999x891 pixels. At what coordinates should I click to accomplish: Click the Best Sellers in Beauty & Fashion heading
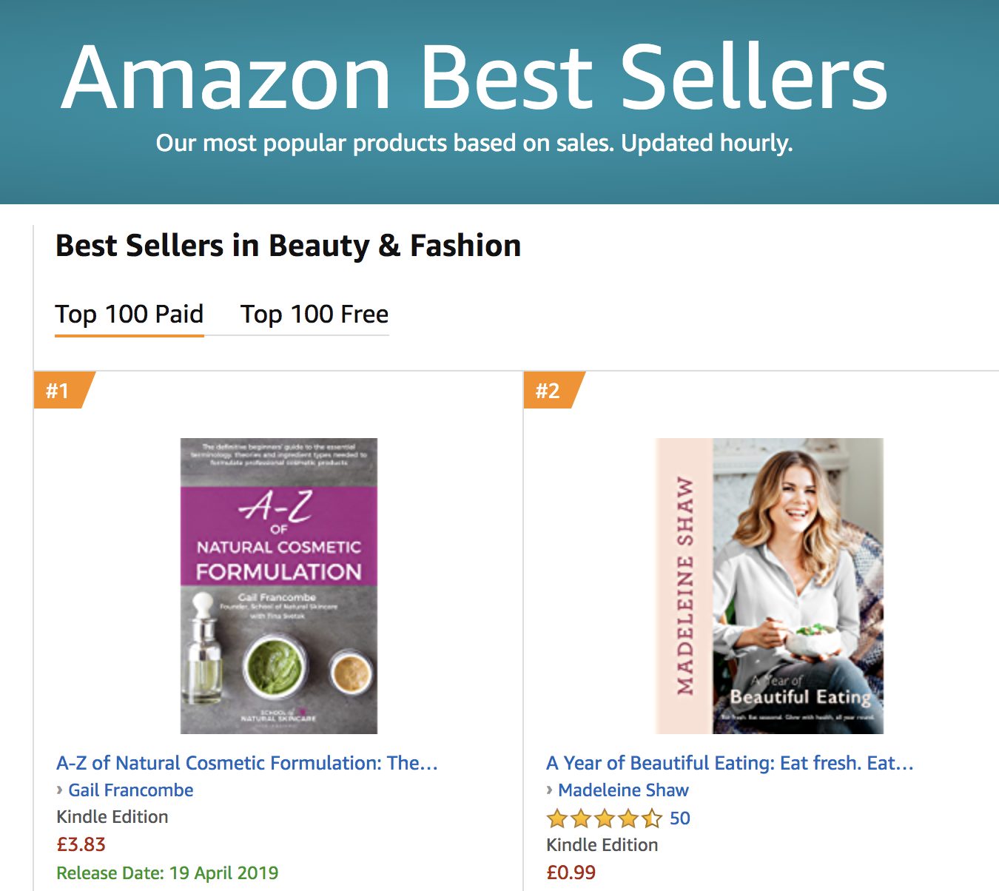click(288, 246)
